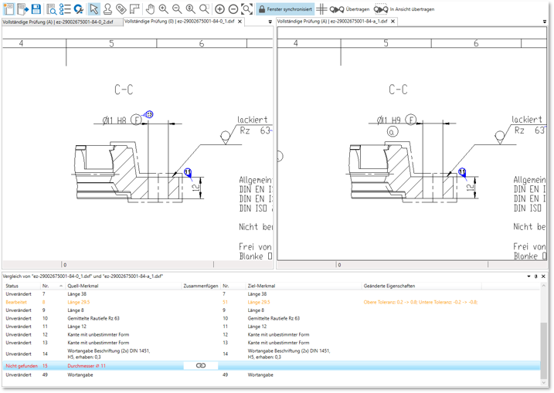Click the minus circle zoom-out icon

(233, 9)
